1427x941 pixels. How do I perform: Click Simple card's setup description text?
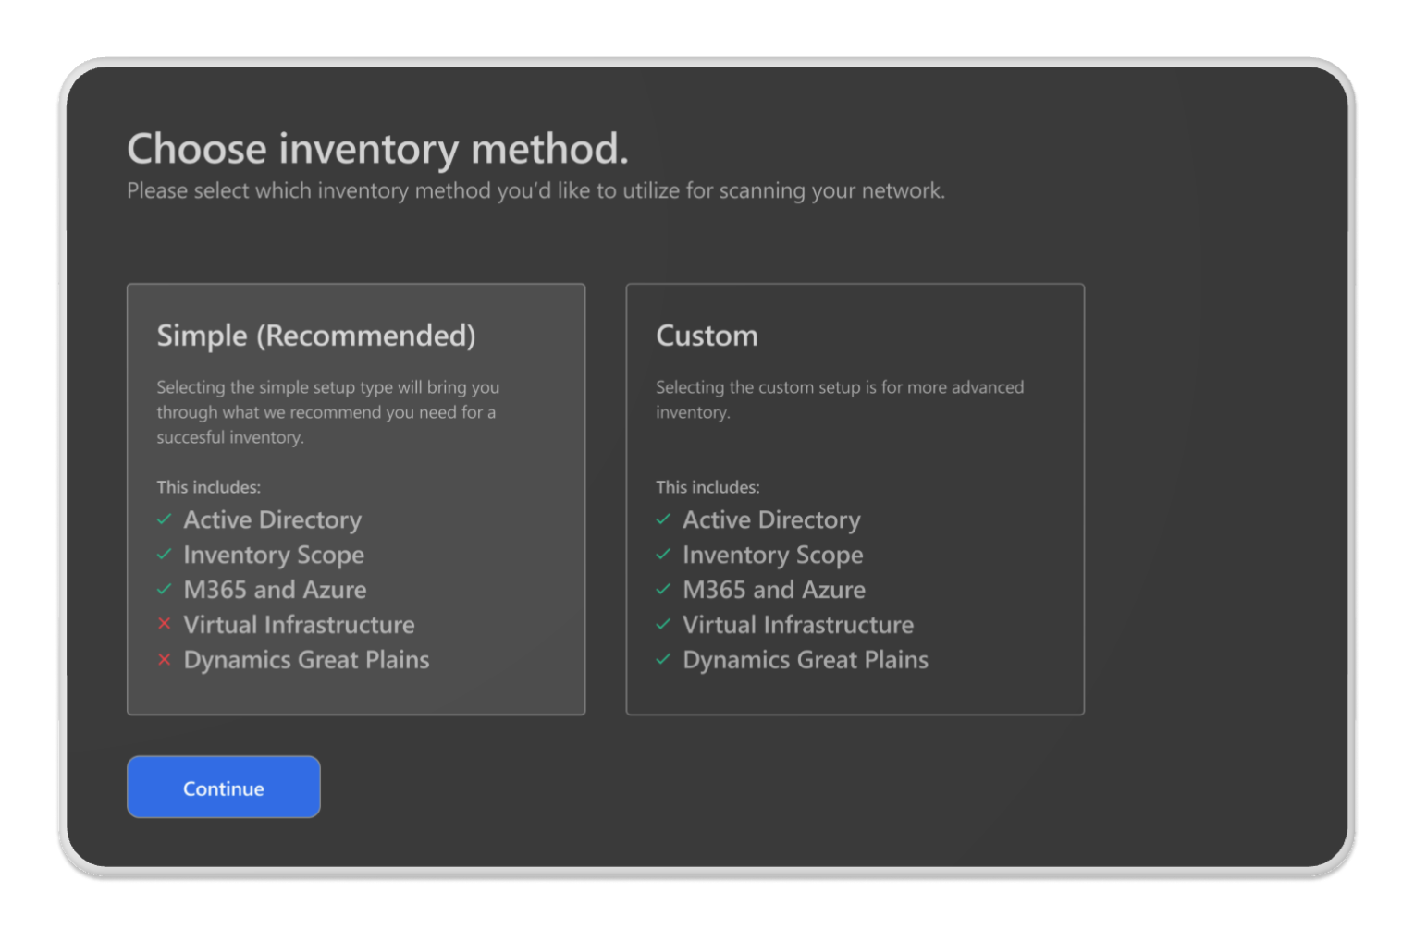click(x=327, y=412)
